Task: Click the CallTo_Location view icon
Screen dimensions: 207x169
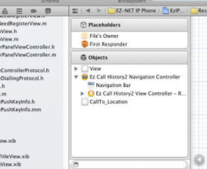Action: pos(85,102)
